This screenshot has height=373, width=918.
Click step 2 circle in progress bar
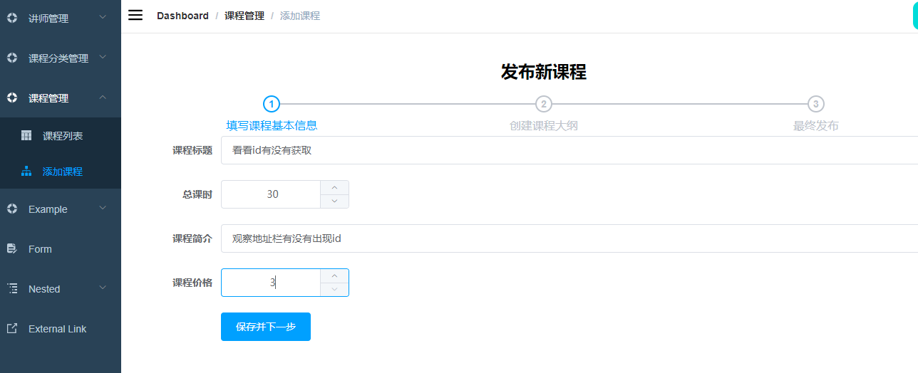(544, 104)
